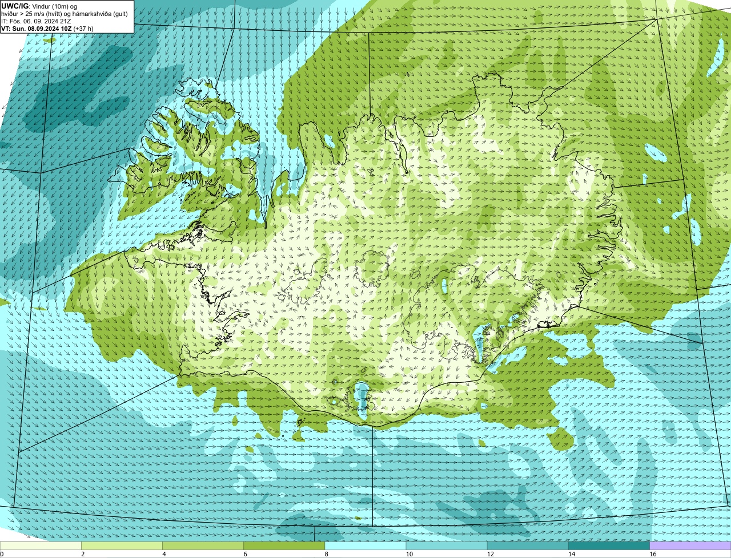Click the legend value '4'

(164, 554)
